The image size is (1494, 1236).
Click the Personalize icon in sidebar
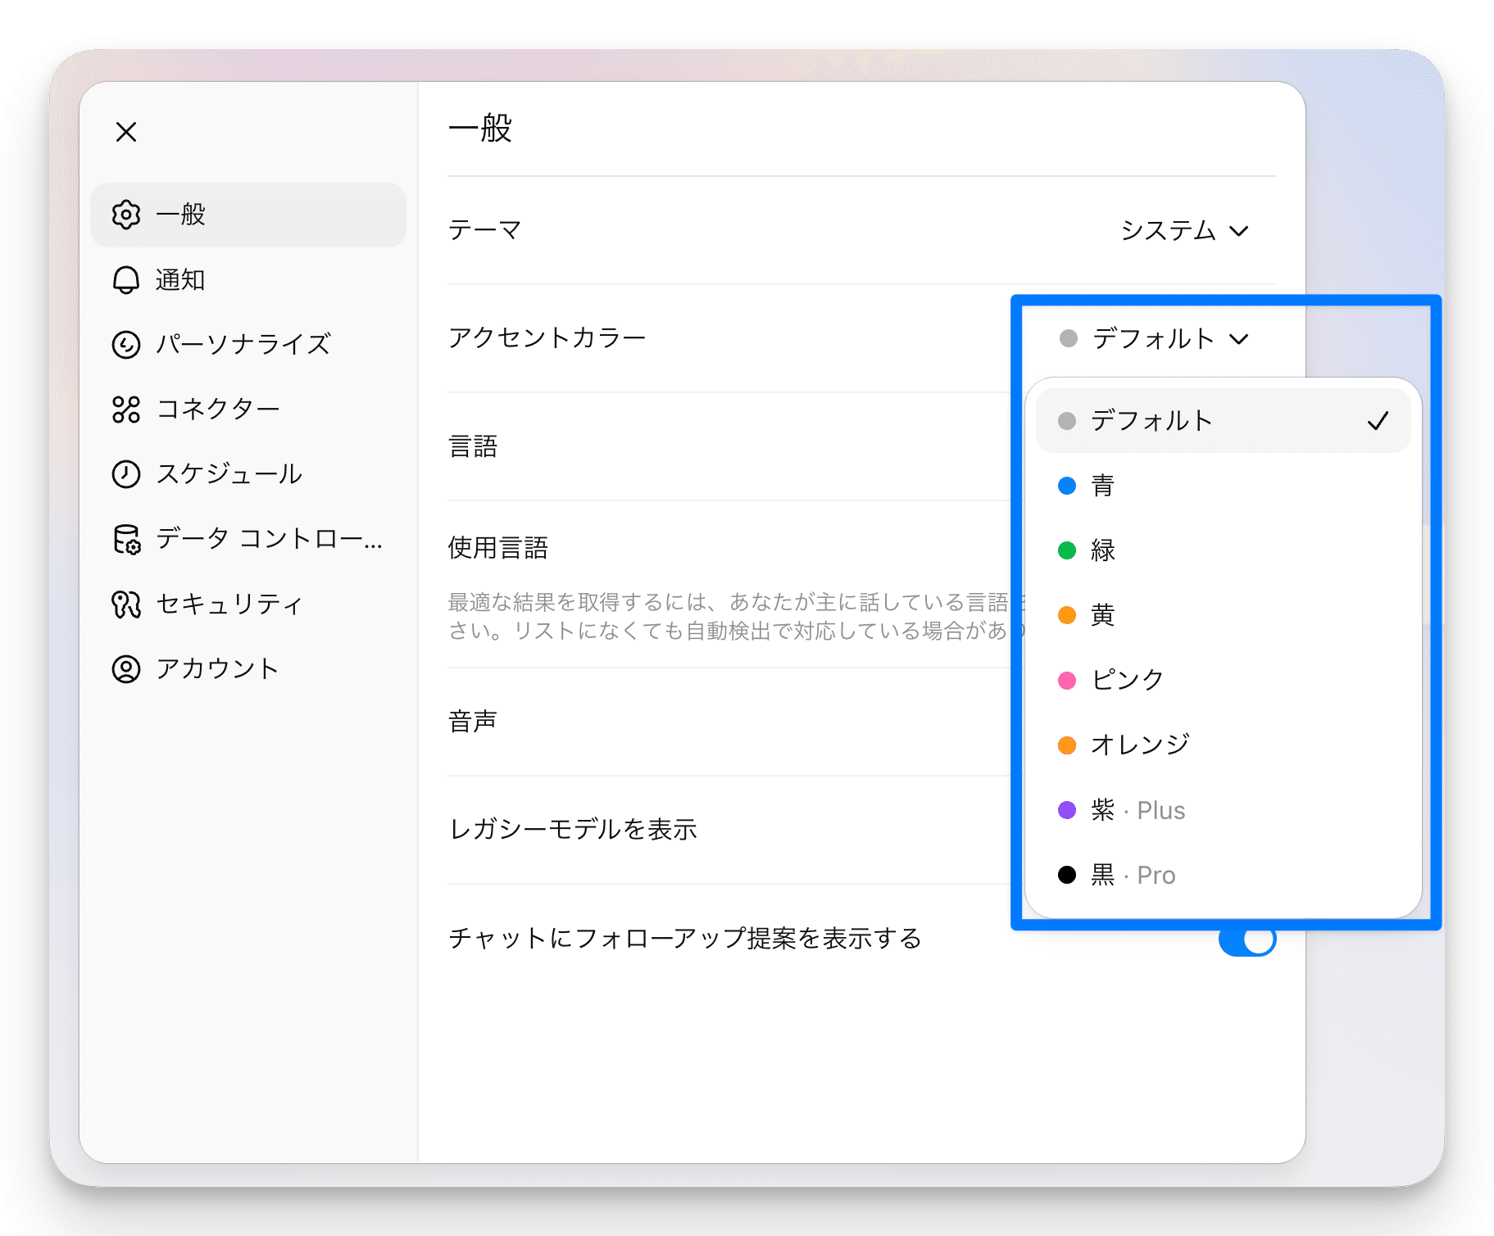(126, 345)
